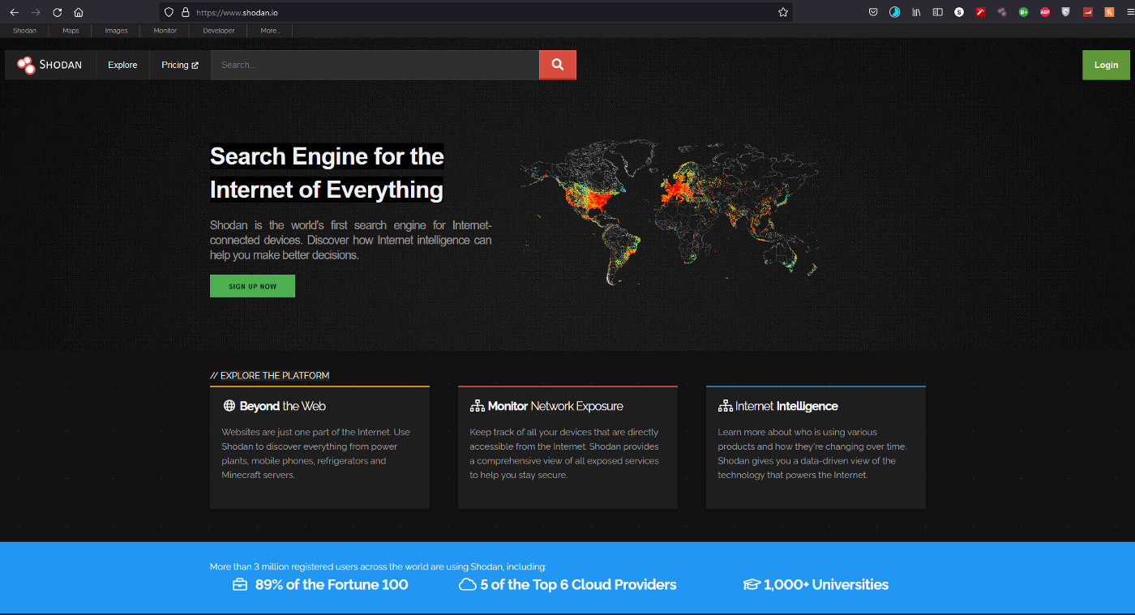
Task: Select the Shodan tab in the top bar
Action: 24,31
